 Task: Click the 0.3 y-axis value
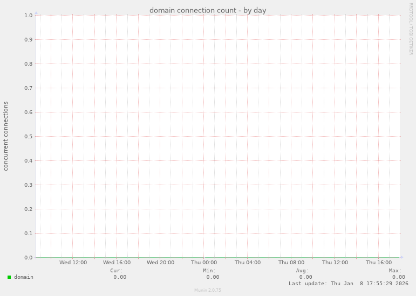pos(29,185)
